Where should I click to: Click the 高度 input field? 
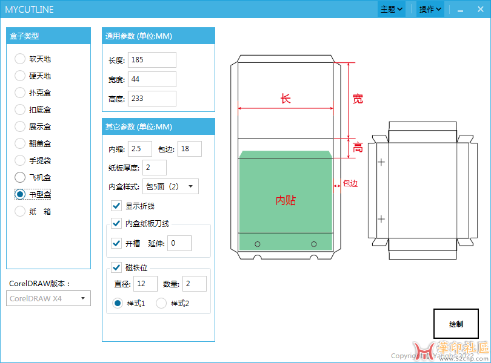point(152,99)
